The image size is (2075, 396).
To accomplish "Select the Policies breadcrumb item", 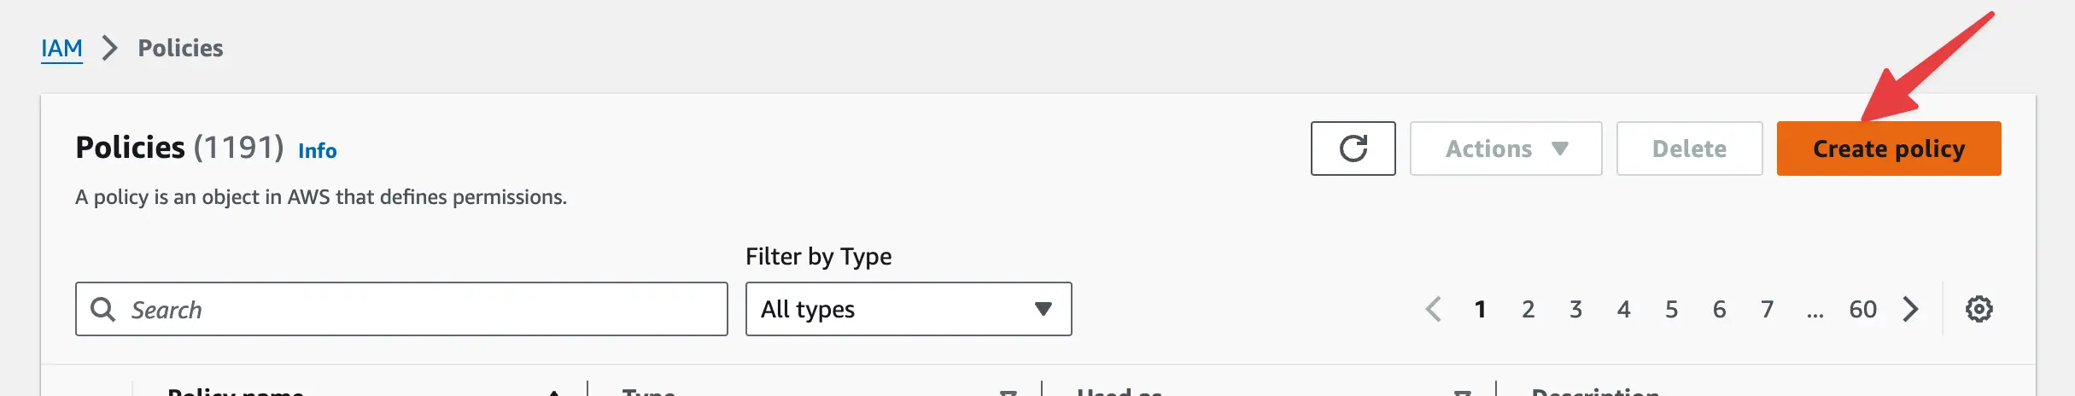I will pyautogui.click(x=181, y=48).
